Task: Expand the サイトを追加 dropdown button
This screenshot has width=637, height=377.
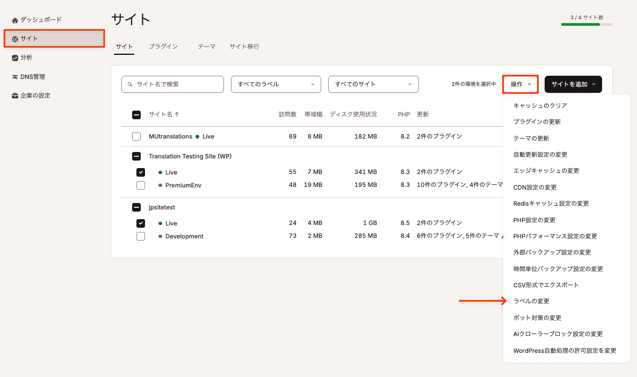Action: click(x=573, y=84)
